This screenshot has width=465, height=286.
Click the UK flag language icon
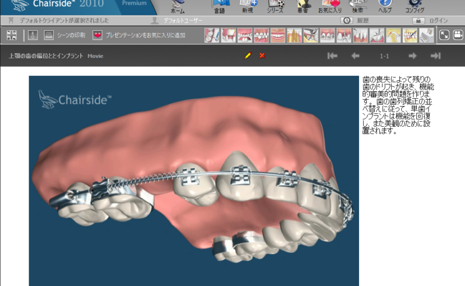[12, 35]
